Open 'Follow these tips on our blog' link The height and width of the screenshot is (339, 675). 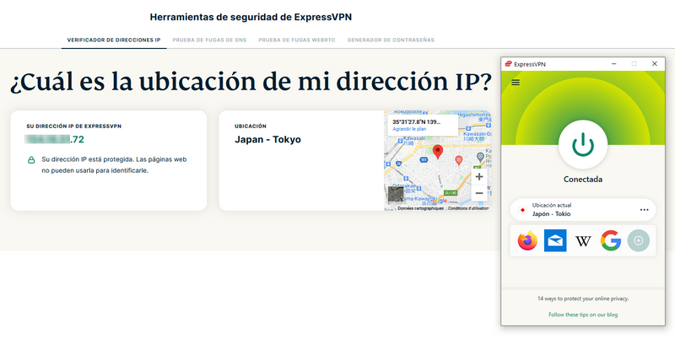tap(583, 315)
